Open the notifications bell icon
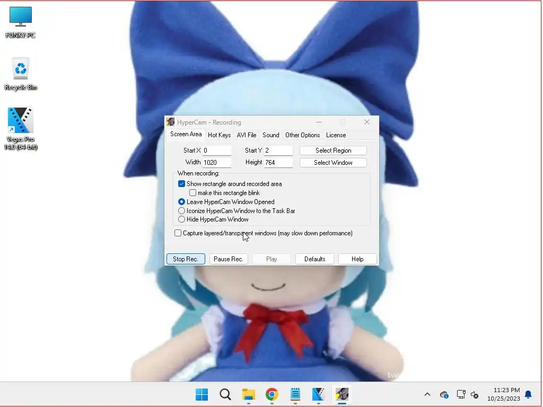 [528, 394]
